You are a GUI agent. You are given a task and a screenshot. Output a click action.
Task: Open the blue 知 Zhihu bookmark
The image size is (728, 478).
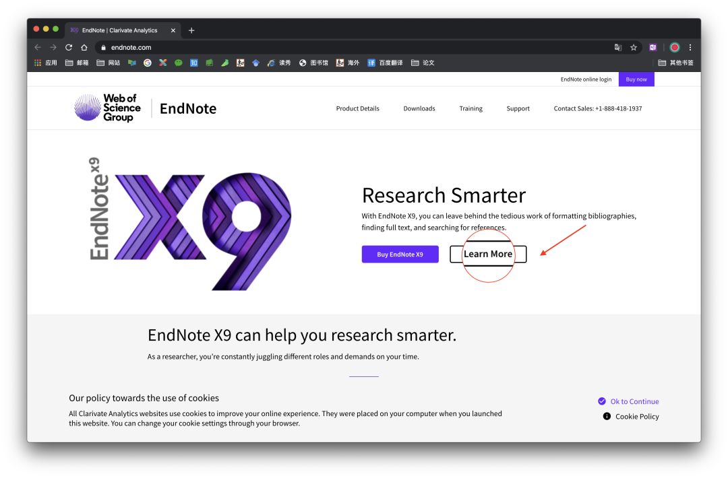coord(194,63)
